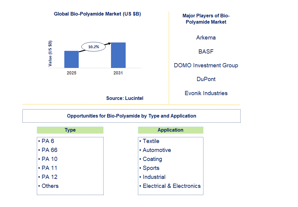Image resolution: width=298 pixels, height=207 pixels.
Task: Select PA 12 in the Type list
Action: click(49, 177)
